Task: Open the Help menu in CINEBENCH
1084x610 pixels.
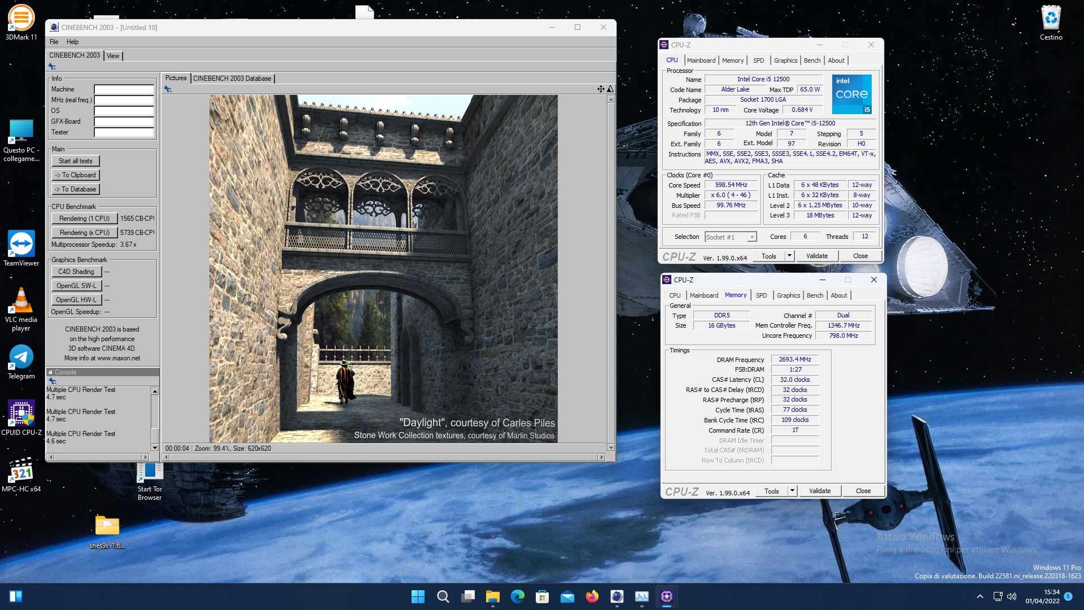Action: (x=72, y=42)
